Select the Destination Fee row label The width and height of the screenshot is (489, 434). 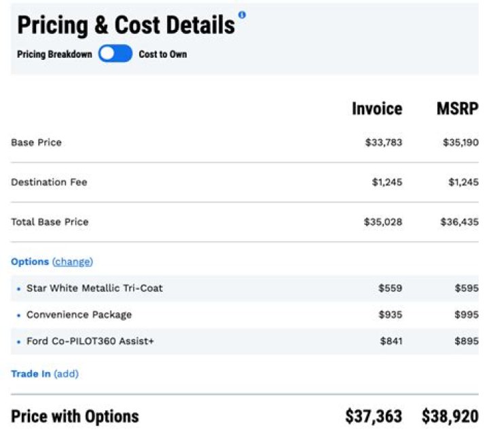point(49,182)
